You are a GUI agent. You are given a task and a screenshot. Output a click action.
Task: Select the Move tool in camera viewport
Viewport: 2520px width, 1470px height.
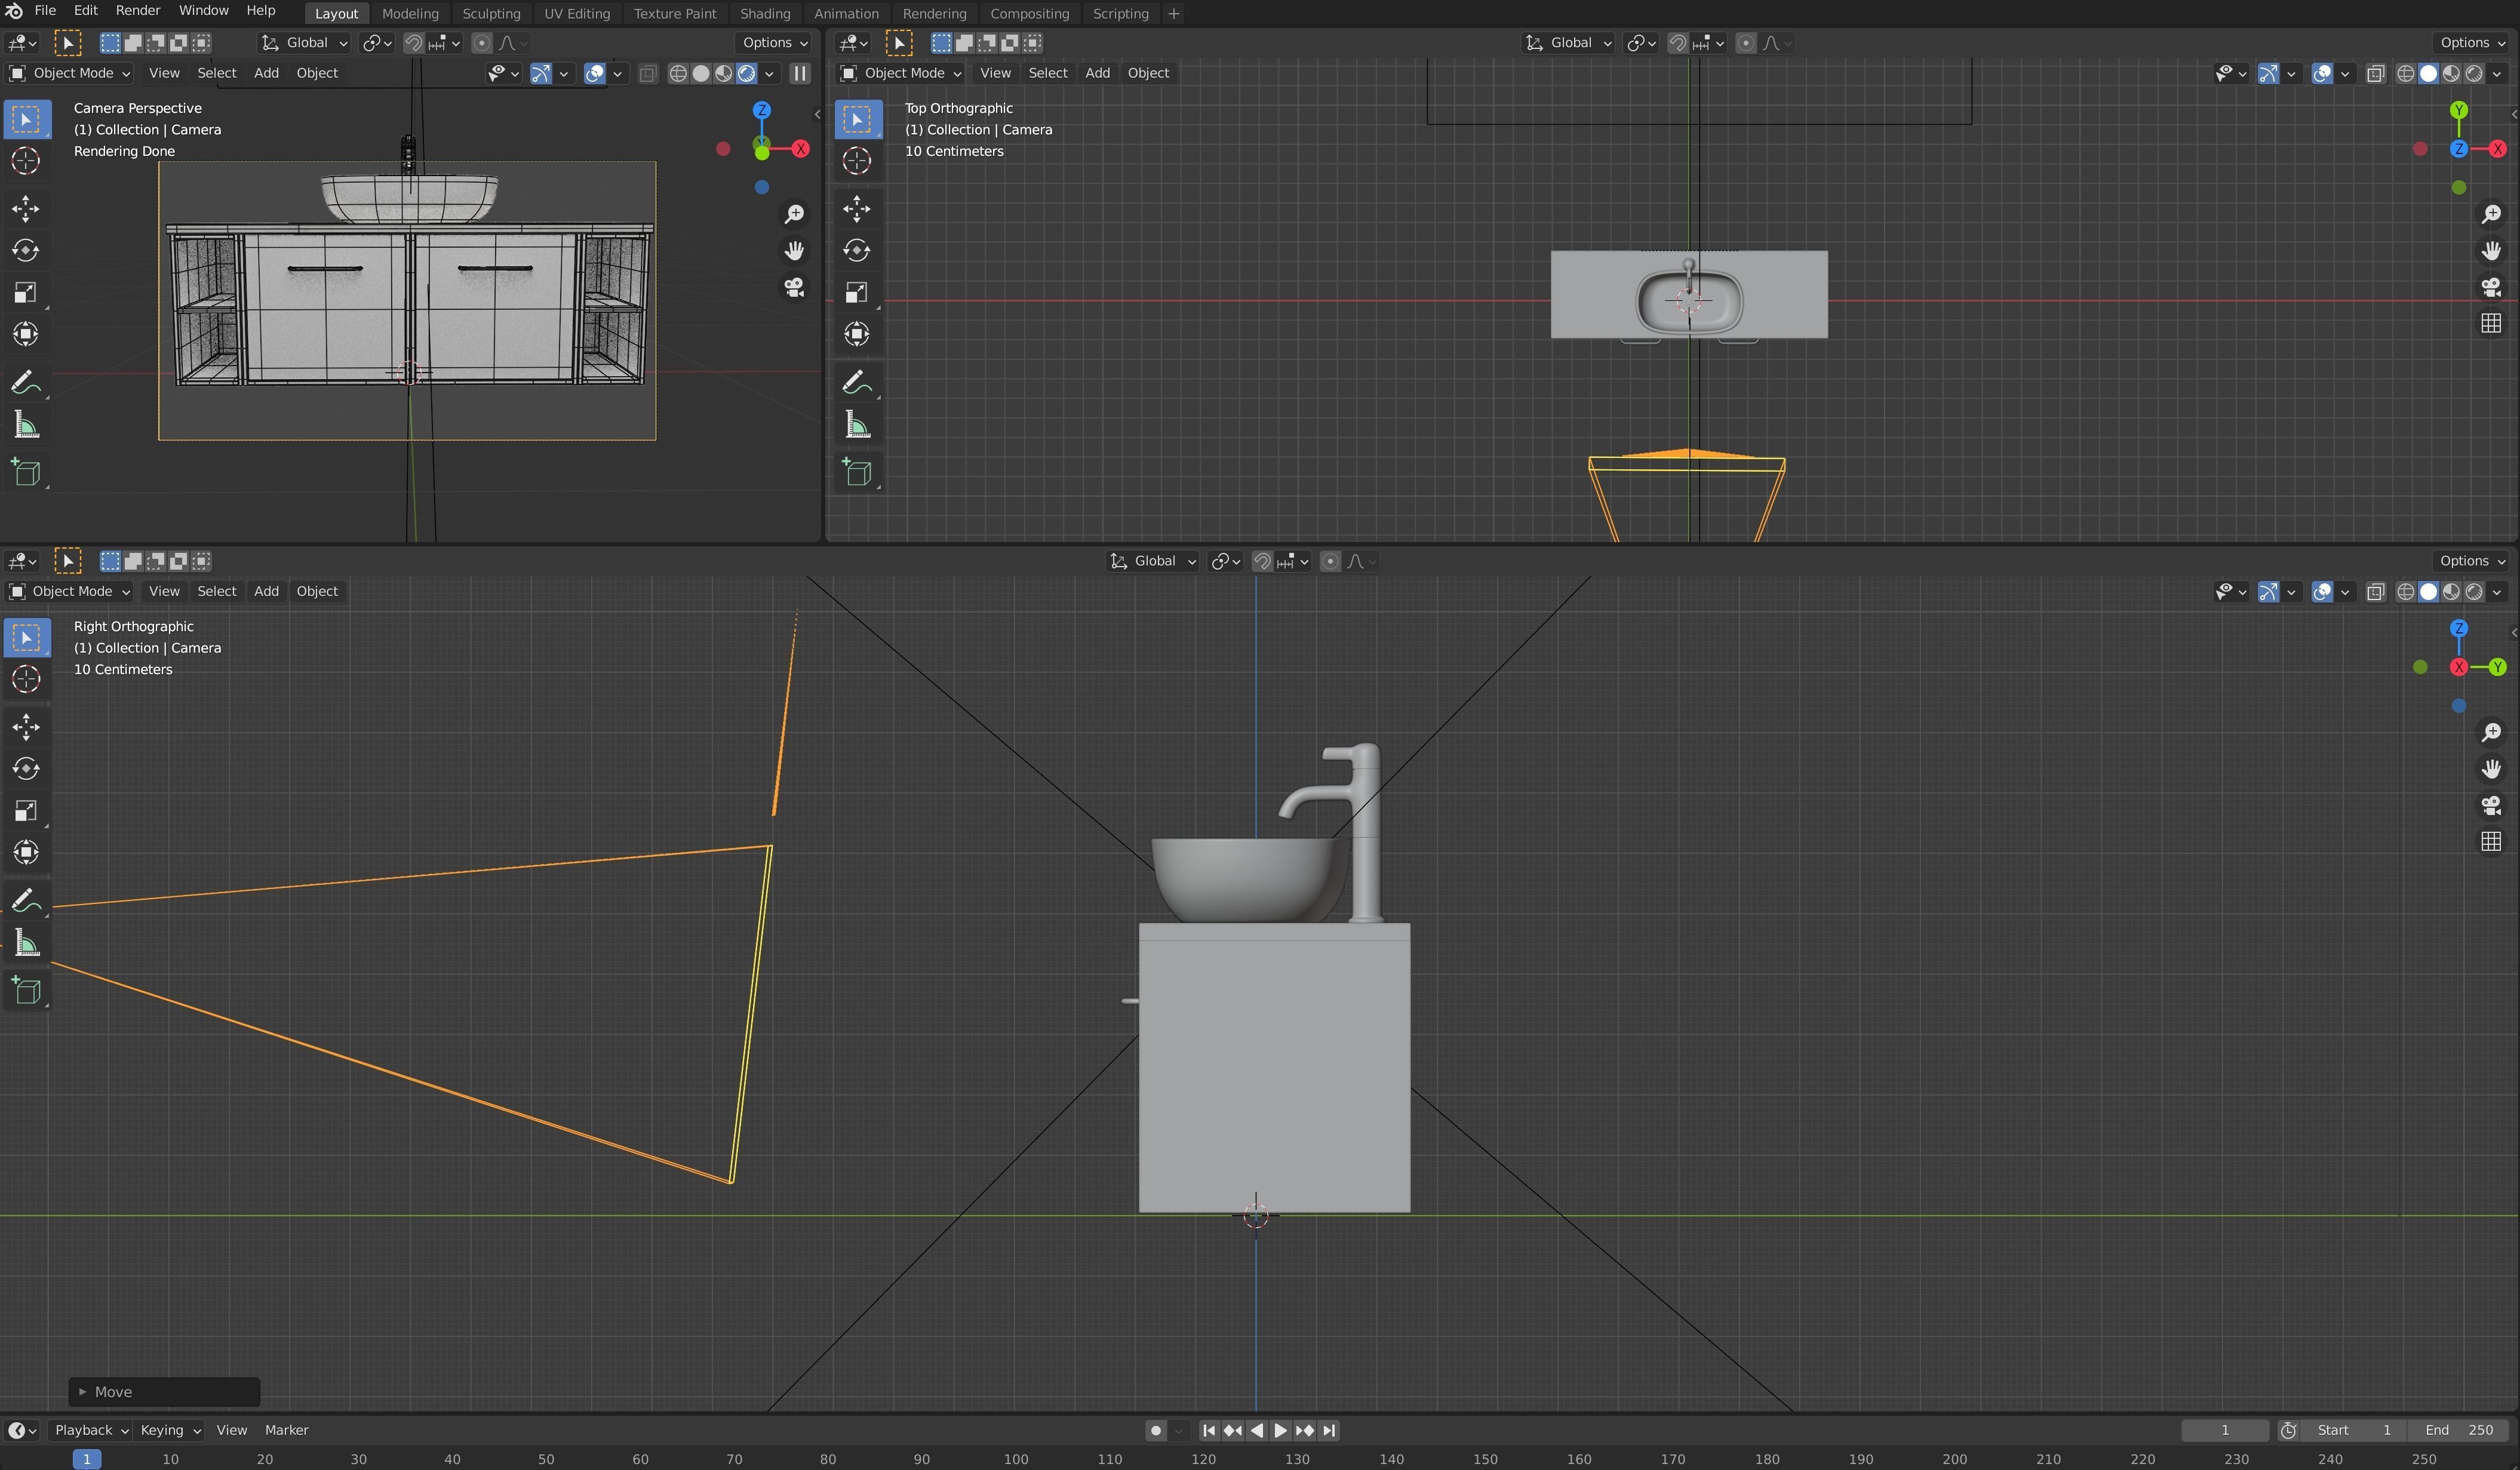tap(26, 208)
